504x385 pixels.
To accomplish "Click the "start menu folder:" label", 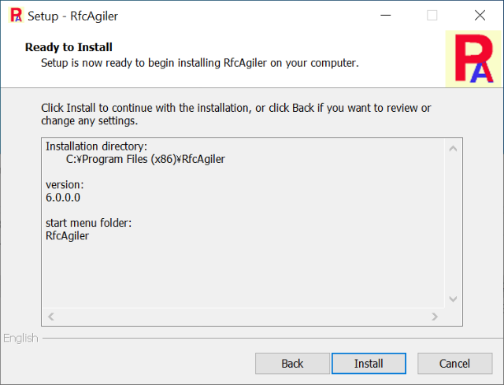I will 88,223.
